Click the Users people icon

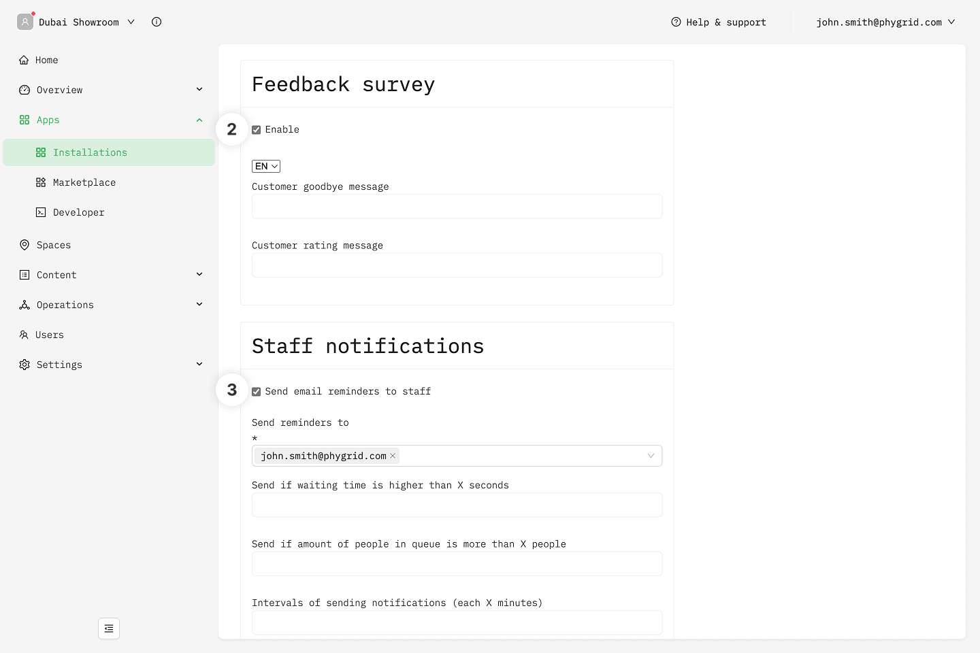tap(24, 335)
